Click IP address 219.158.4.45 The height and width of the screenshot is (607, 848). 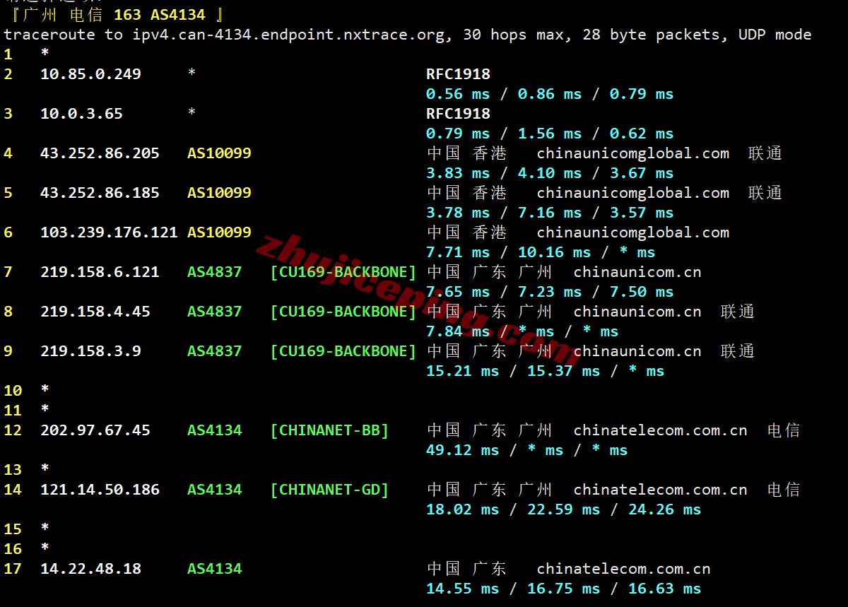tap(95, 312)
